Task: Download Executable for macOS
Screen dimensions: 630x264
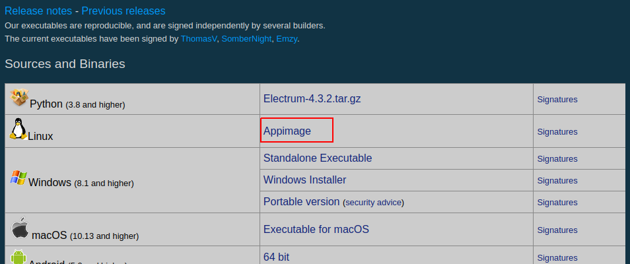Action: pyautogui.click(x=316, y=230)
